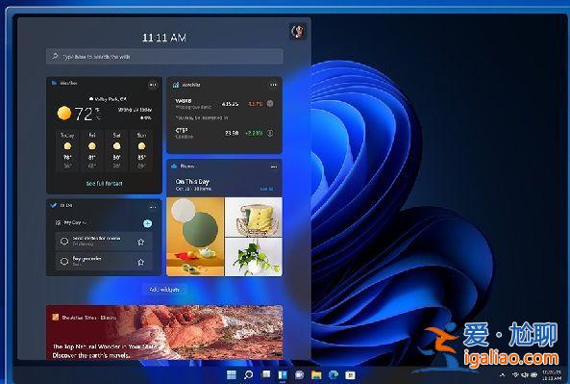
Task: Add a new task with plus button
Action: [148, 223]
